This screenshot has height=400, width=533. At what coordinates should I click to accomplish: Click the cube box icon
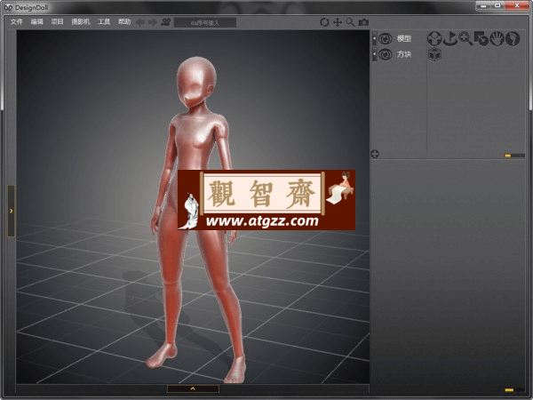(x=434, y=54)
